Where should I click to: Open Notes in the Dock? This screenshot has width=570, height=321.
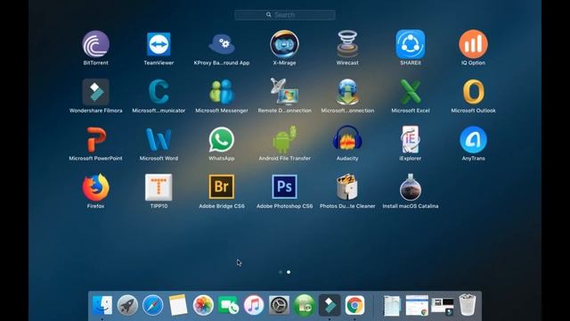(x=178, y=305)
